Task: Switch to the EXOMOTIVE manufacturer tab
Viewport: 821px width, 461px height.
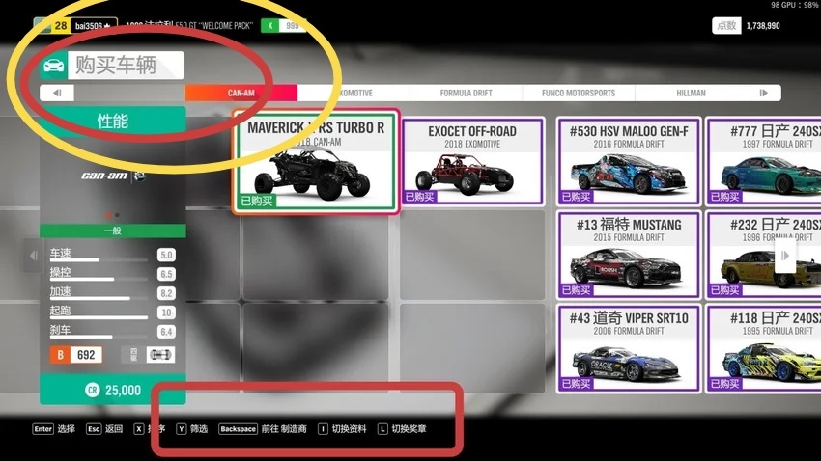Action: [x=354, y=93]
